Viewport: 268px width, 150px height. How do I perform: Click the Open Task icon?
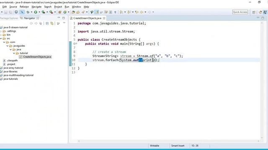coord(78,12)
